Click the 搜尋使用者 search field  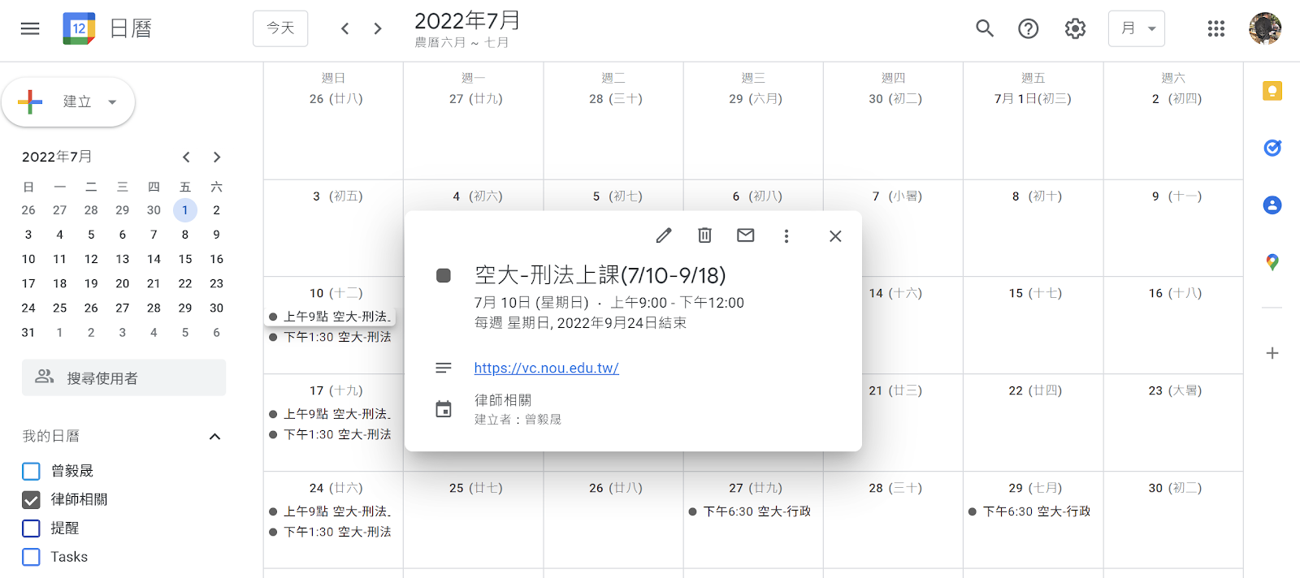coord(123,377)
